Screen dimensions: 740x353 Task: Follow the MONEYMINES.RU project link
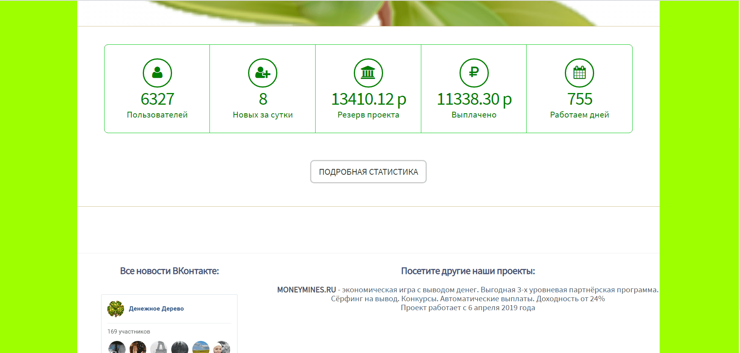(x=306, y=290)
